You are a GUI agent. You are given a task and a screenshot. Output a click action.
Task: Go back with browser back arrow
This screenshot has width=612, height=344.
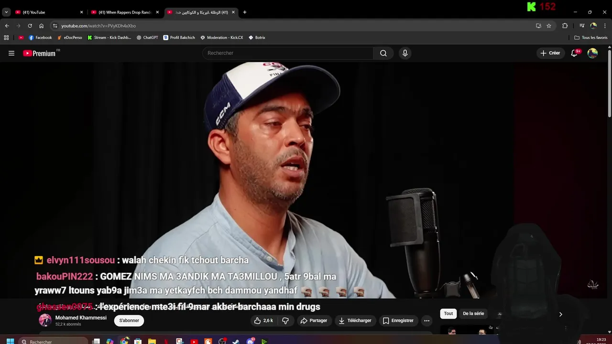[7, 26]
